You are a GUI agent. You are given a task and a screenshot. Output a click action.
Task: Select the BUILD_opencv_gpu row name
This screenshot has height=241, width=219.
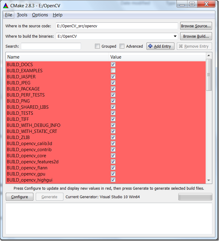26,174
